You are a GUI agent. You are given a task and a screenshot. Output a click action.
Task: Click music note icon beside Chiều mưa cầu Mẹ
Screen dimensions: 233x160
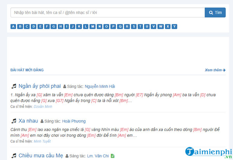coord(14,156)
